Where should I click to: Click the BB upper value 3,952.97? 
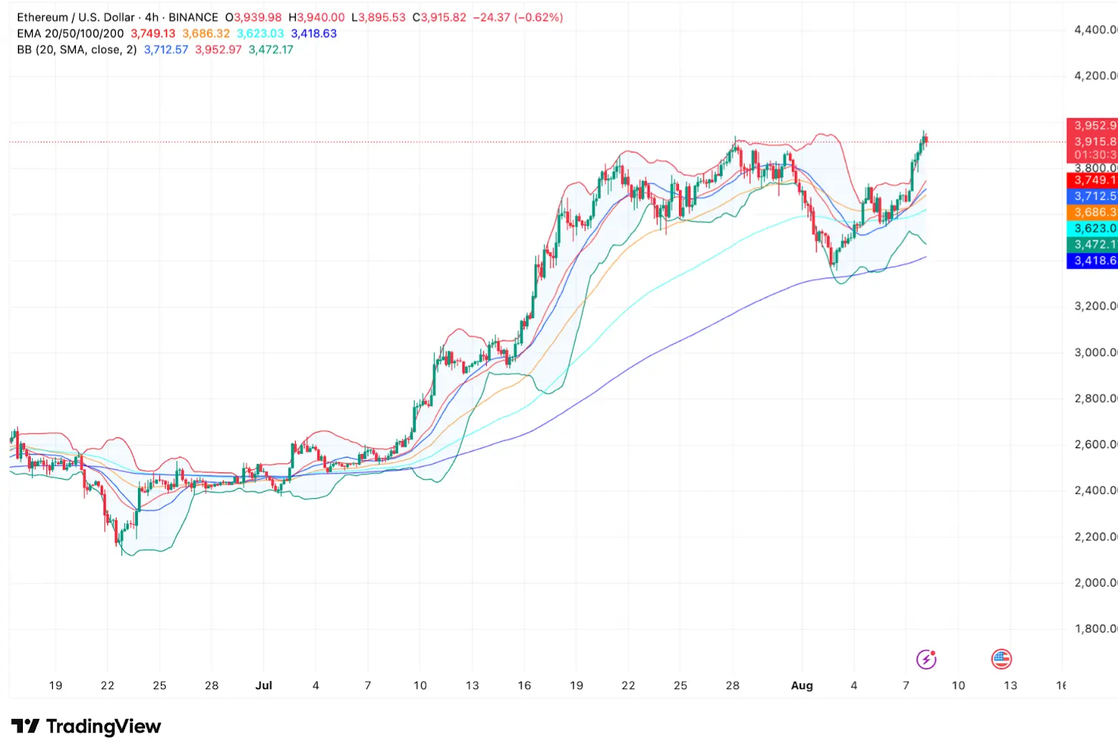tap(219, 49)
